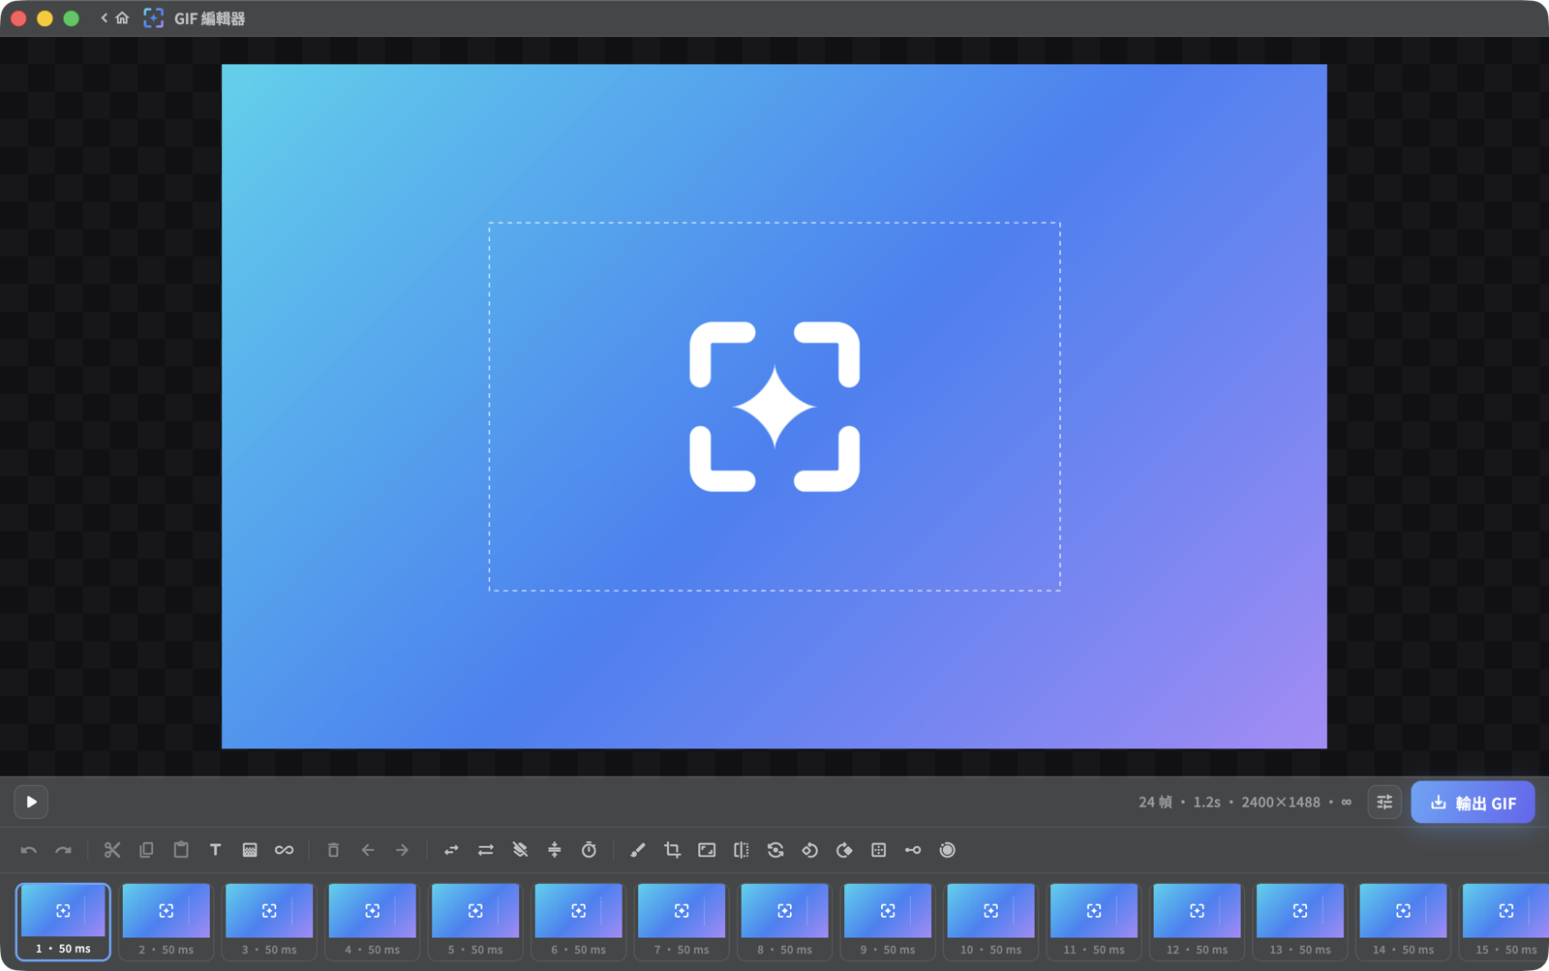Viewport: 1549px width, 971px height.
Task: Click the grid image overlay icon
Action: (250, 850)
